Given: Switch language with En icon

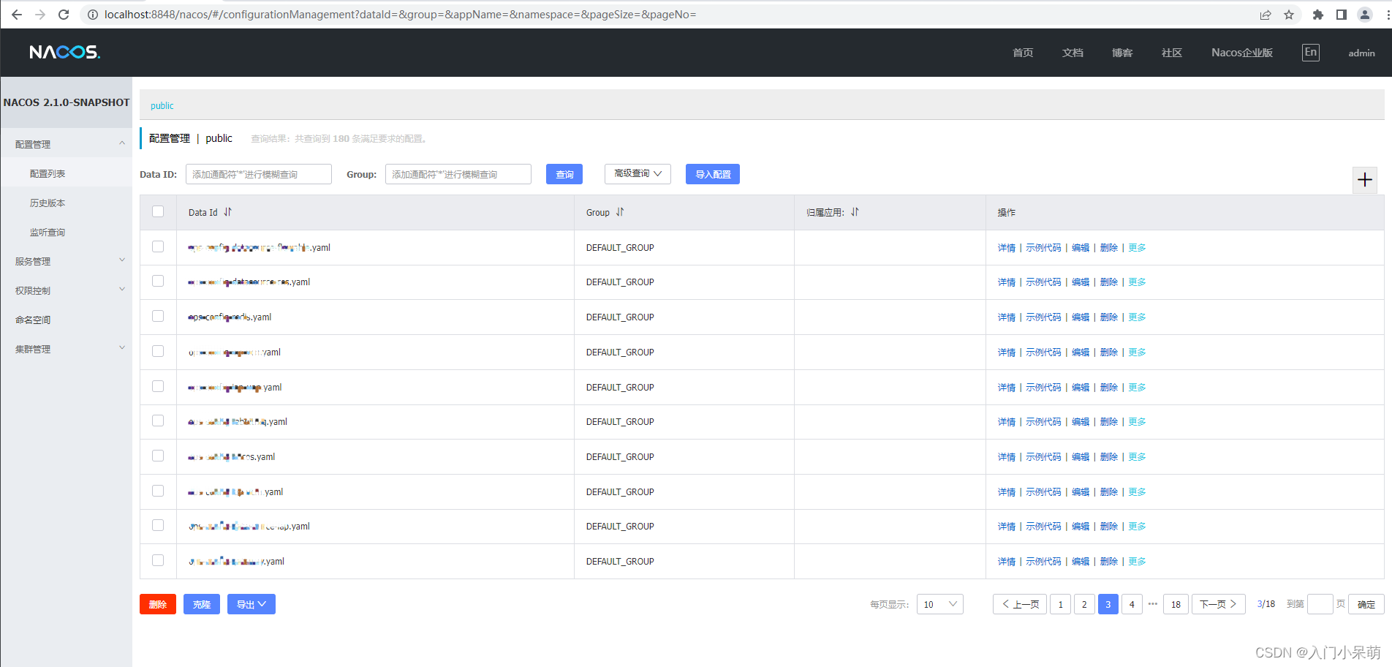Looking at the screenshot, I should tap(1311, 53).
